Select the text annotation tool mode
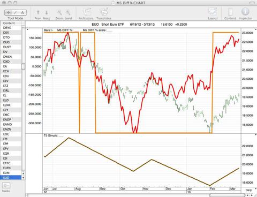The height and width of the screenshot is (197, 257). click(x=22, y=12)
